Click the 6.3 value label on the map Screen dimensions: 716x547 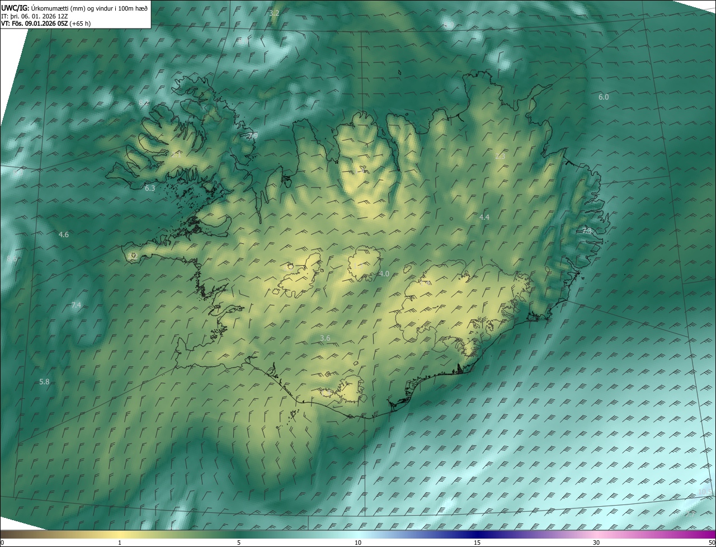click(150, 188)
